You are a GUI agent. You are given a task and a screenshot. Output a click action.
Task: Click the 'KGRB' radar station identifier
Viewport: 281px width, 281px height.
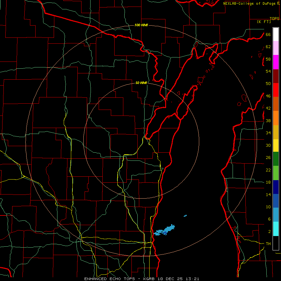[x=150, y=279]
